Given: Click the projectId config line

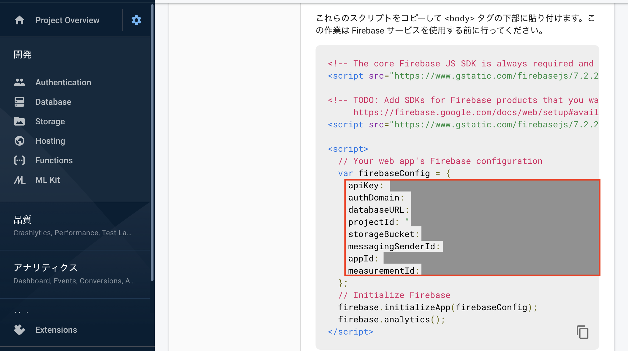Looking at the screenshot, I should pos(379,222).
